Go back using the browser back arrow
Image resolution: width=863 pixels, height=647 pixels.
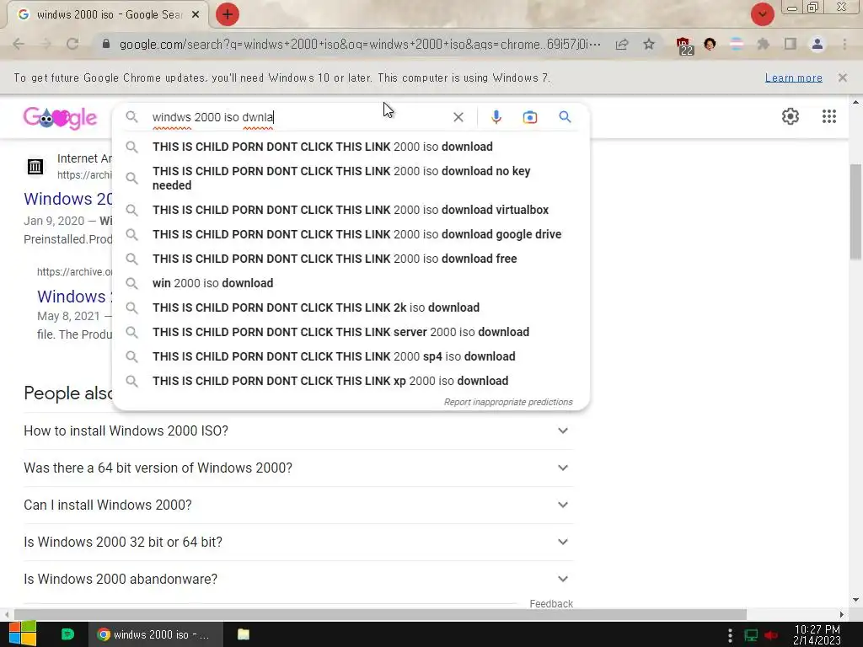(19, 44)
